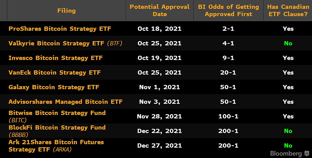Screen dimensions: 312x158
Task: Open the Valkyrie Bitcoin Strategy ETF filing
Action: click(56, 43)
